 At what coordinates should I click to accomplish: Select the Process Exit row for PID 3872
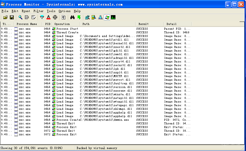pyautogui.click(x=96, y=134)
